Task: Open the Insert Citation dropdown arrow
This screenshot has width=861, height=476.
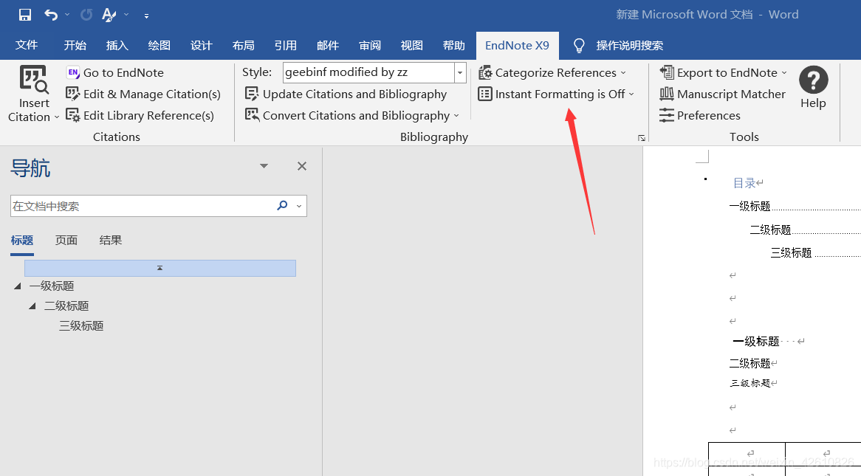Action: 57,117
